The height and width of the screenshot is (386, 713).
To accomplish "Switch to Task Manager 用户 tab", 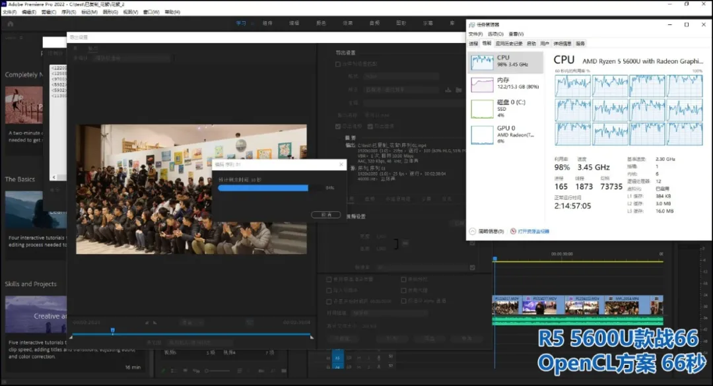I will 544,44.
